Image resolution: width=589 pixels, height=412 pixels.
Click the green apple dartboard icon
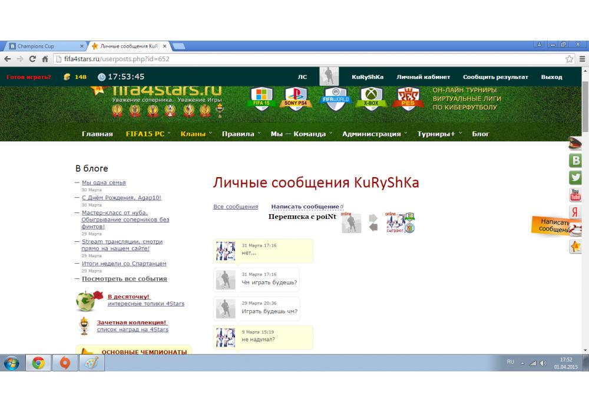tap(89, 301)
